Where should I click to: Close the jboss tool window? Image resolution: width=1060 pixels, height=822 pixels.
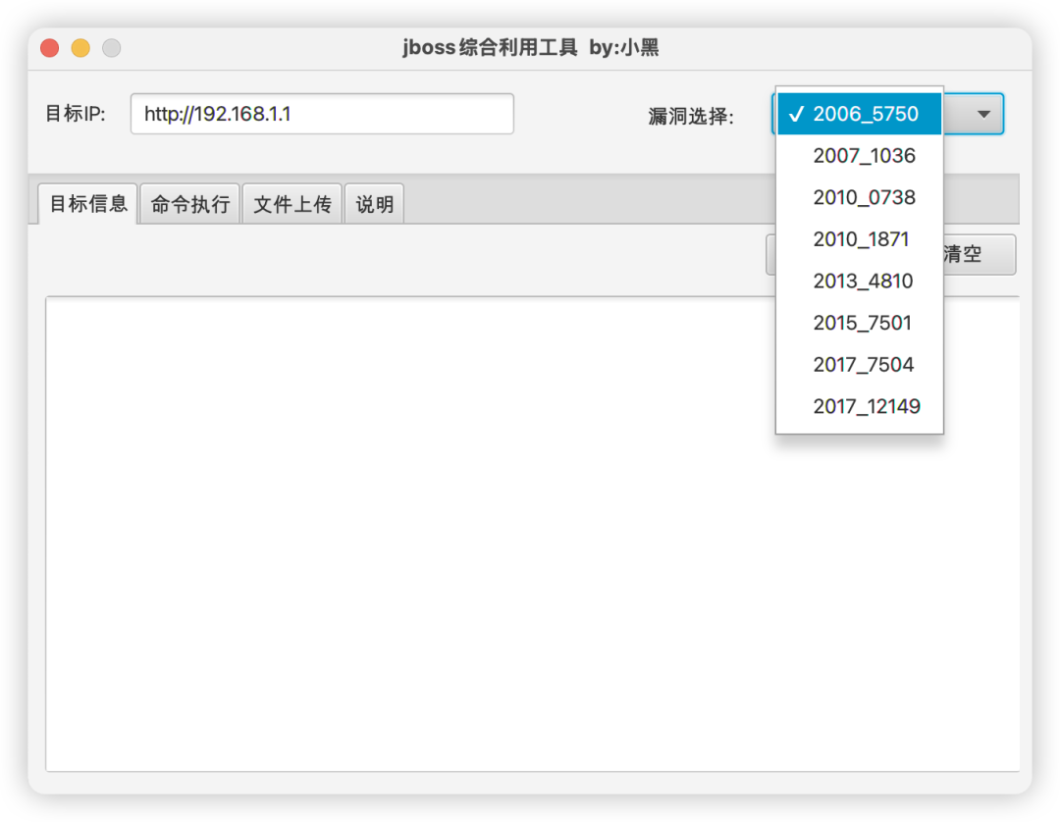coord(49,48)
